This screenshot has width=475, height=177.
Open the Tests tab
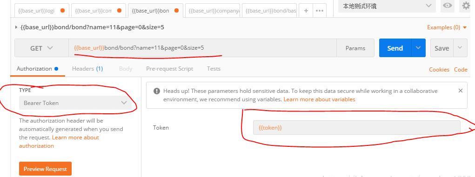(x=214, y=69)
